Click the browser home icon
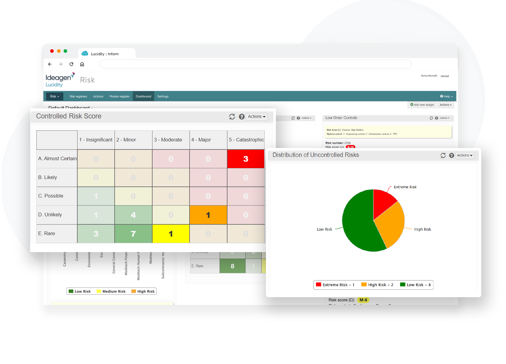 click(82, 64)
